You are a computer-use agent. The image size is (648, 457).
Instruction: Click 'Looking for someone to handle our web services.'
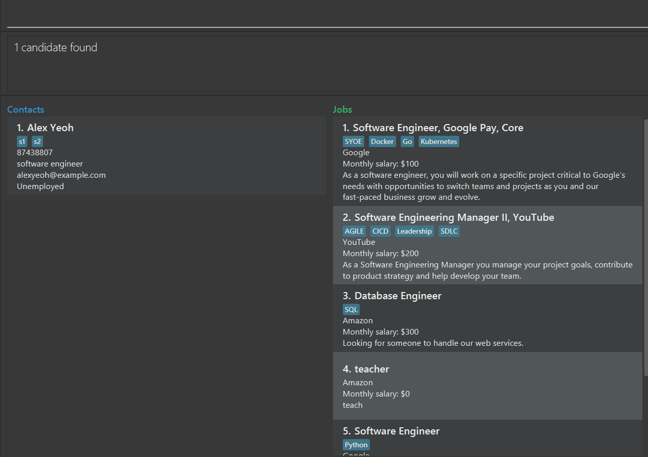coord(433,343)
